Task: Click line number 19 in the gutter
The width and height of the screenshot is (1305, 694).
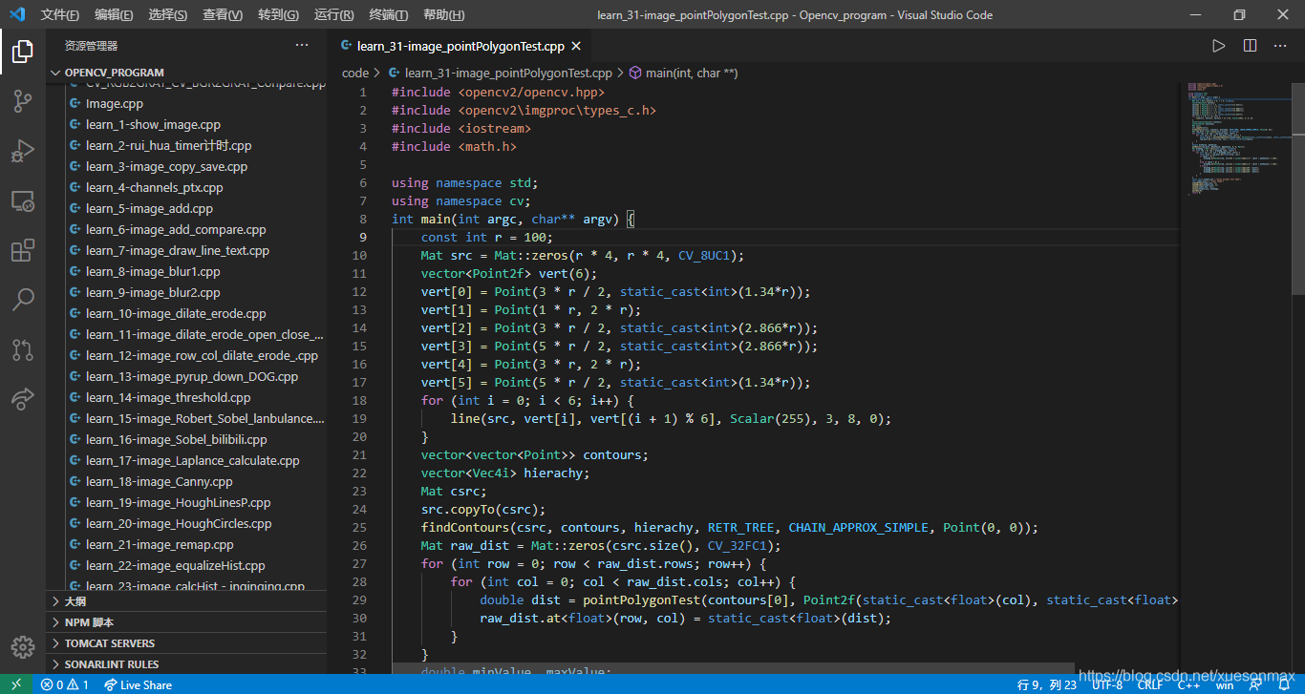Action: pyautogui.click(x=359, y=419)
